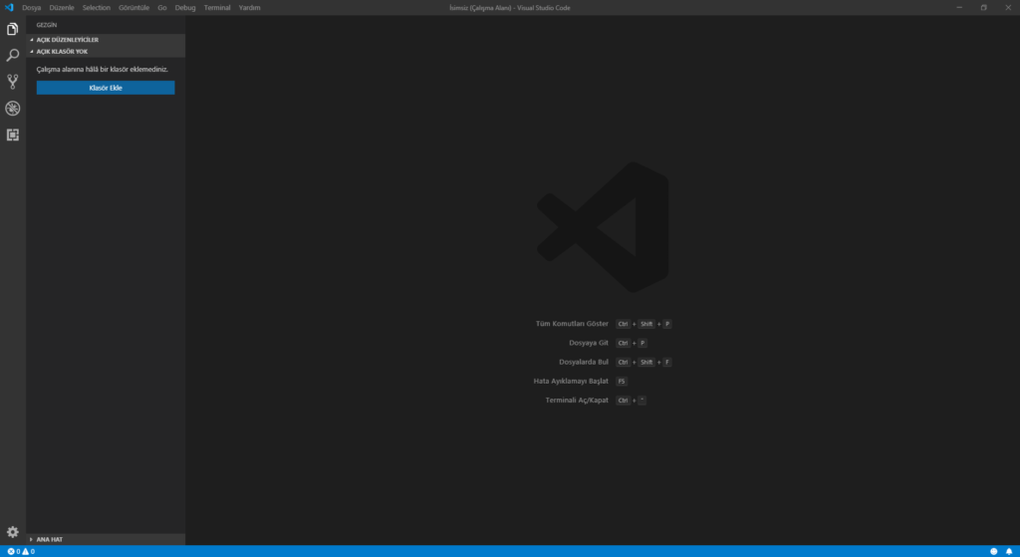This screenshot has height=557, width=1020.
Task: Click the Hata Ayıklamayı Başlat label
Action: 571,381
